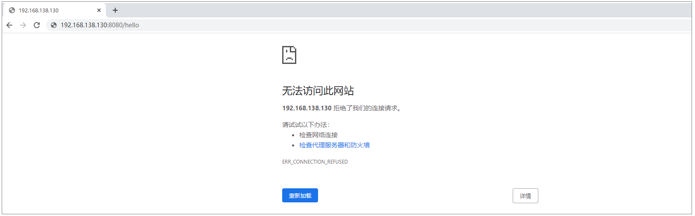695x216 pixels.
Task: Click the ERR_CONNECTION_REFUSED error code
Action: 315,162
